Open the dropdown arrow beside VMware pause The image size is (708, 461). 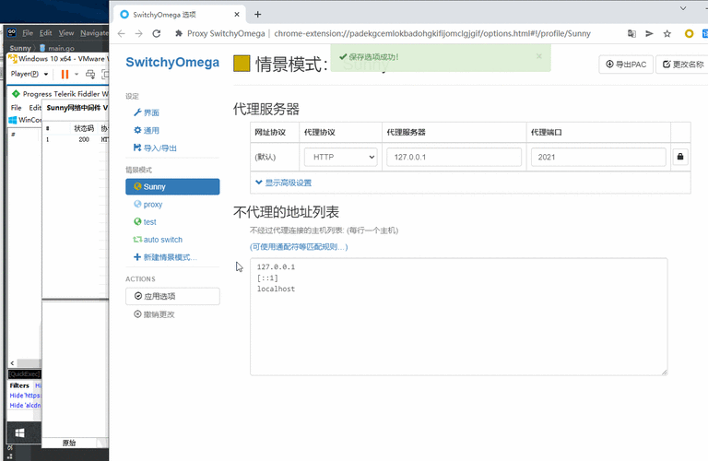tap(77, 74)
